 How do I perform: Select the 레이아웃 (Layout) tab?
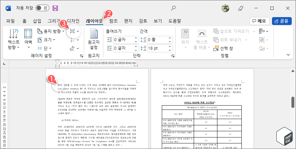(94, 21)
